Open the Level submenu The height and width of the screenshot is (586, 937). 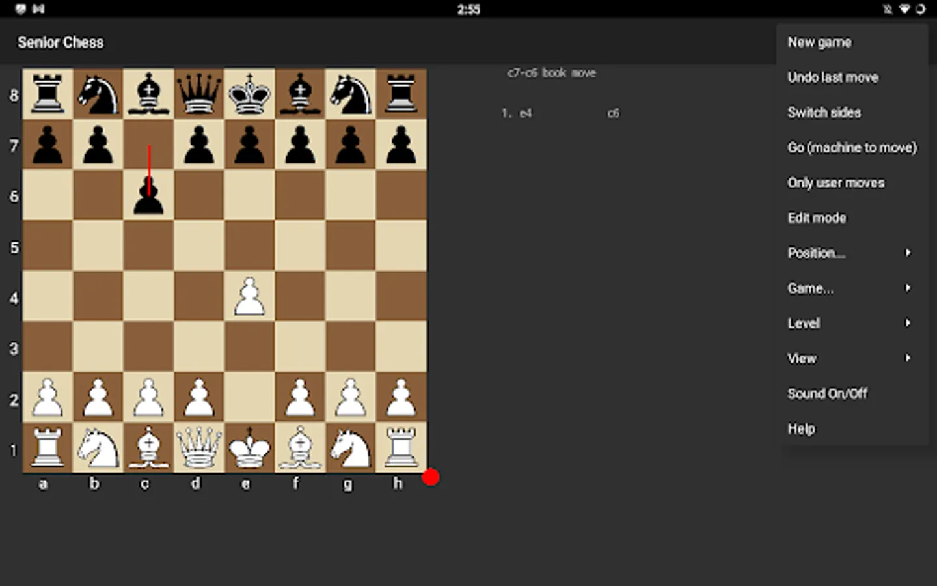804,323
